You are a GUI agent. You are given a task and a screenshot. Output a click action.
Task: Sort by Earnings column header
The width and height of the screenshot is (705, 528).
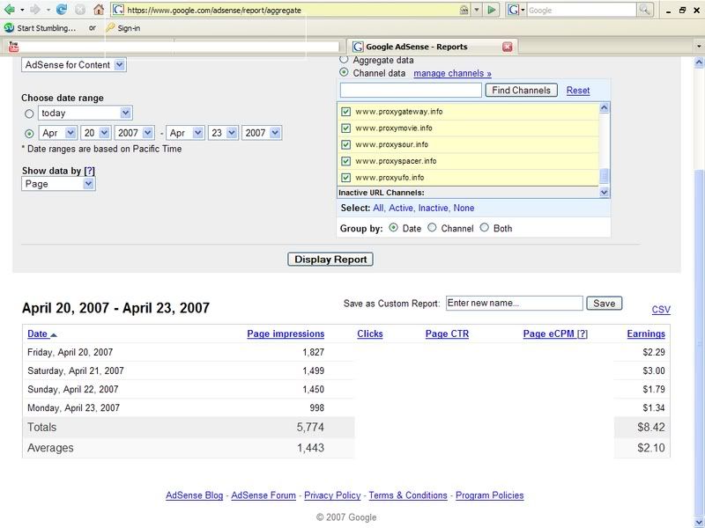coord(646,334)
